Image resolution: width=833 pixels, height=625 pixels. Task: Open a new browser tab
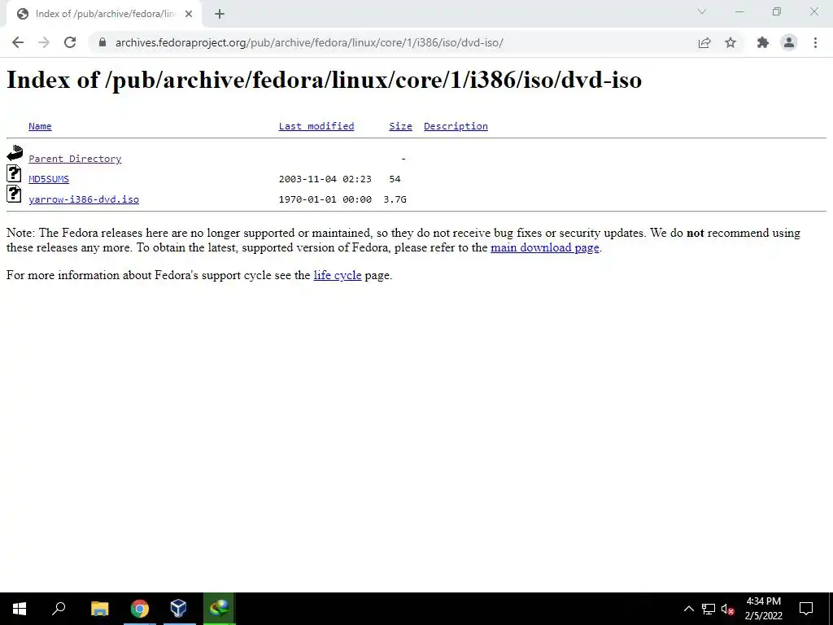[220, 14]
